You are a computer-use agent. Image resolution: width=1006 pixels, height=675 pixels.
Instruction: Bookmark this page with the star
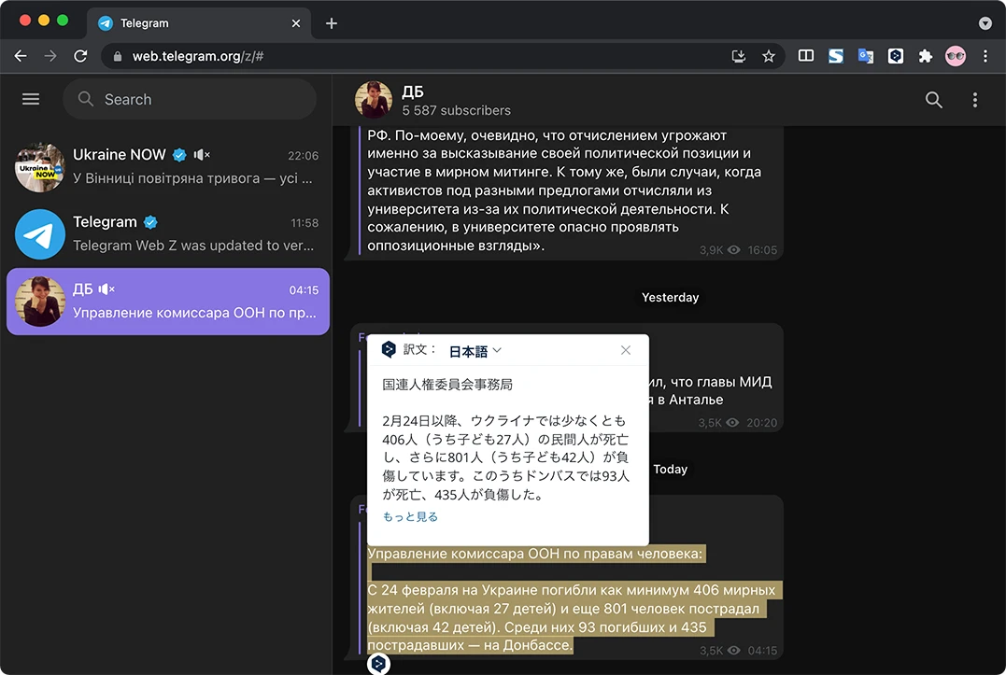click(769, 56)
